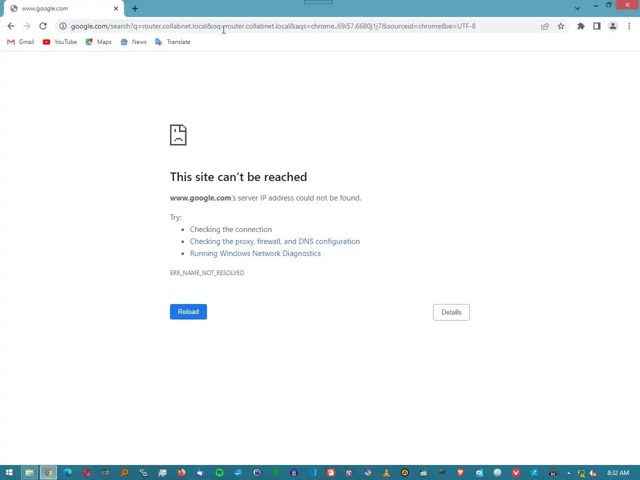Click 'This site can't be reached' heading

238,177
